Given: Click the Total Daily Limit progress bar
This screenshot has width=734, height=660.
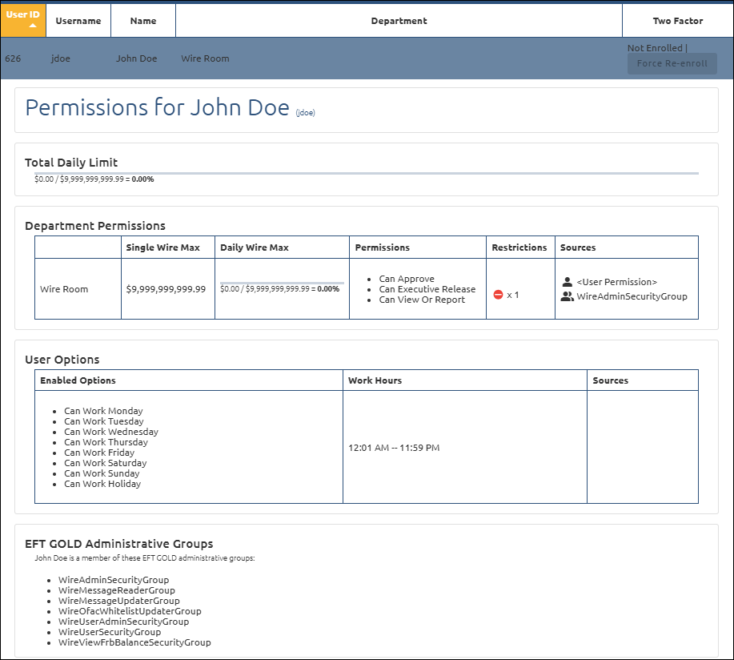Looking at the screenshot, I should (366, 173).
